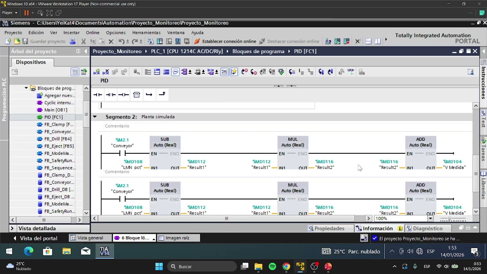Viewport: 487px width, 274px height.
Task: Open Spotify from the host taskbar
Action: [272, 266]
